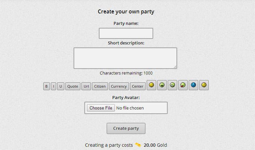Insert a Url tag
The height and width of the screenshot is (150, 255).
[86, 86]
